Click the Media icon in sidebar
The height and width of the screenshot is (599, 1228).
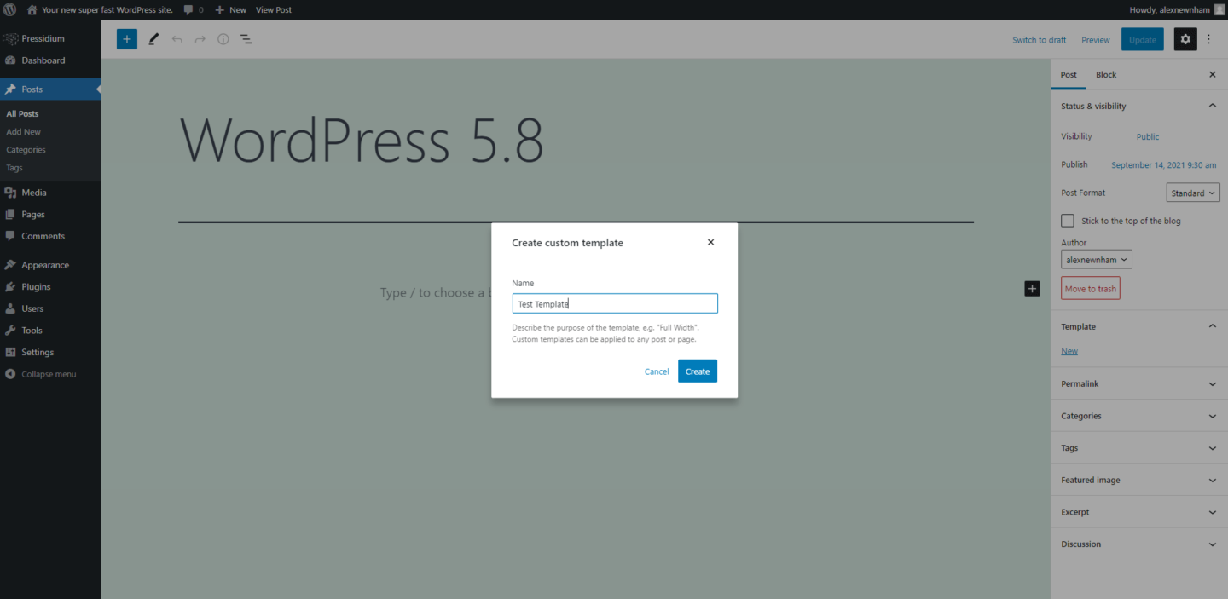point(10,193)
